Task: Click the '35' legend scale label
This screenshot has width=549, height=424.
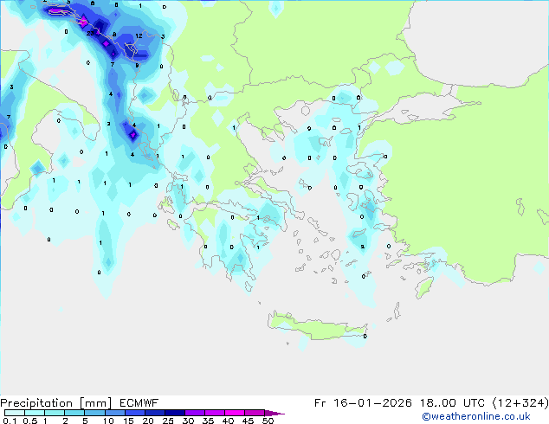Action: [208, 421]
